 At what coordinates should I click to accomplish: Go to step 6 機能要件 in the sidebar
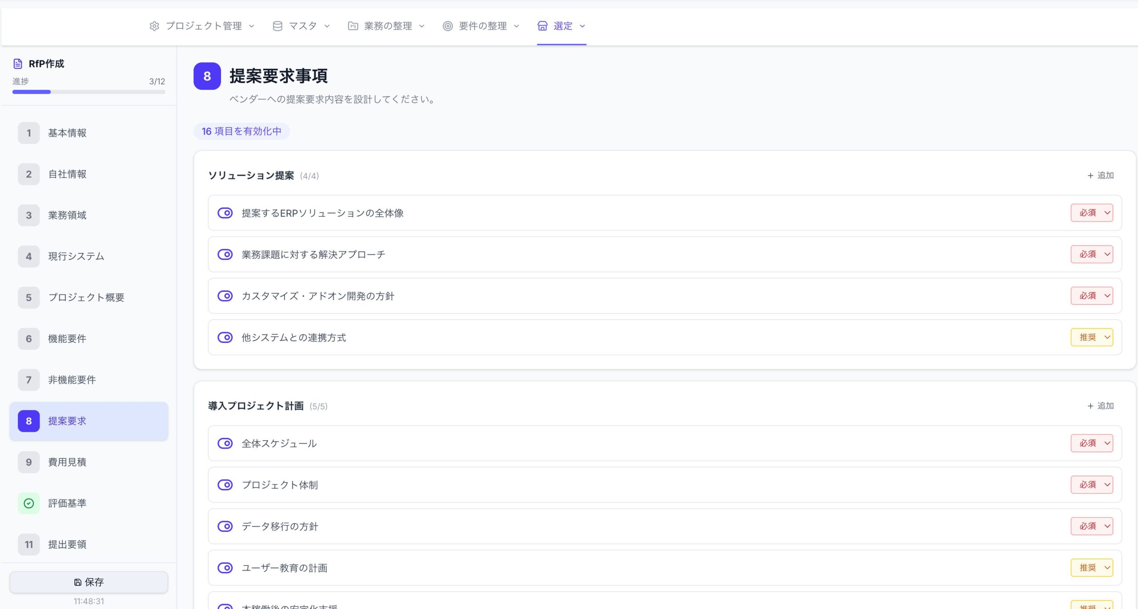pyautogui.click(x=67, y=339)
